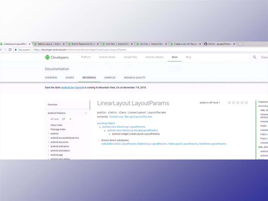Screen dimensions: 268x201
Task: Click Overview in the left sidebar
Action: tap(52, 105)
